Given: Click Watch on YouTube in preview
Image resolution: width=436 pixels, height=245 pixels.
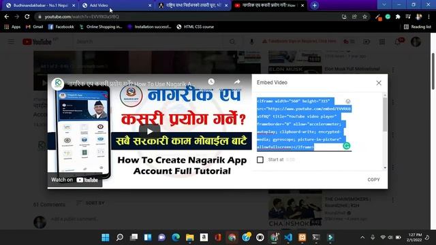Looking at the screenshot, I should (74, 180).
